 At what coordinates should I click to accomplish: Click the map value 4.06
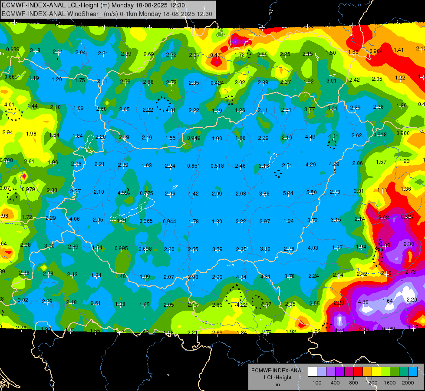(75, 219)
